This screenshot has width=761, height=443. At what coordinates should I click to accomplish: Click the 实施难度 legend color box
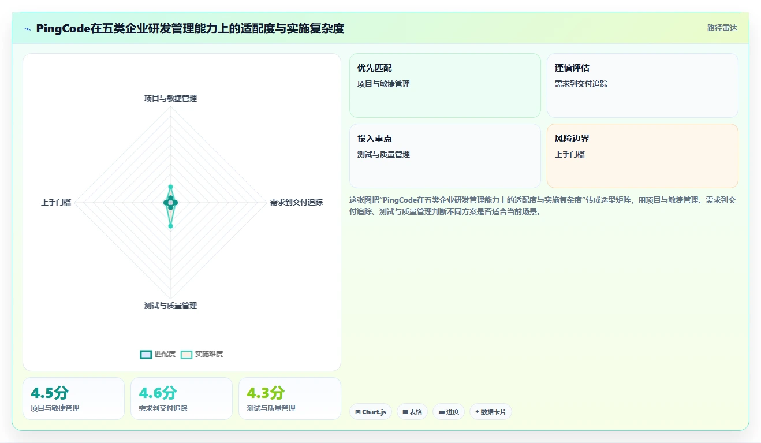tap(186, 354)
